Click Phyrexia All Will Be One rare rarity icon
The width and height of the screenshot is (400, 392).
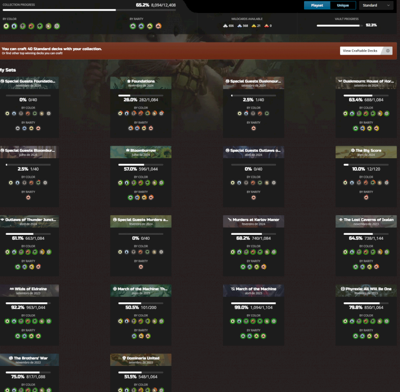(x=369, y=336)
